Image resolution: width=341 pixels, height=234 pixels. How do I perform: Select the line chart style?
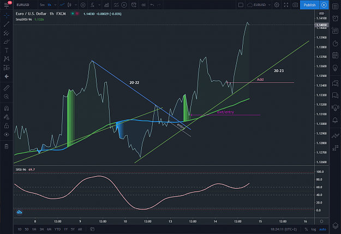pyautogui.click(x=62, y=5)
